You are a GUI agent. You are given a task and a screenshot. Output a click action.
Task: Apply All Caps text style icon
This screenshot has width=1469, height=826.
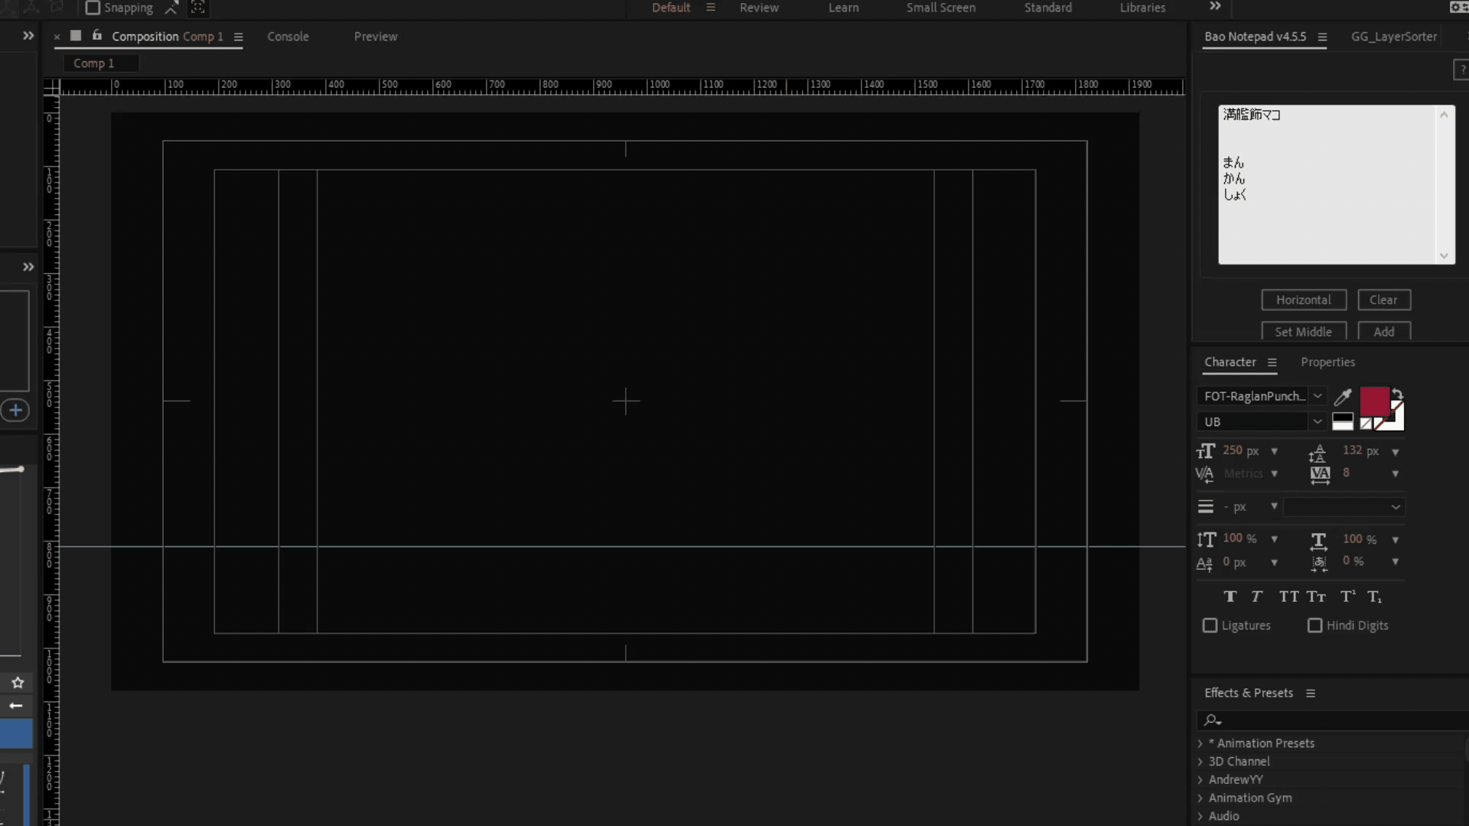1288,597
